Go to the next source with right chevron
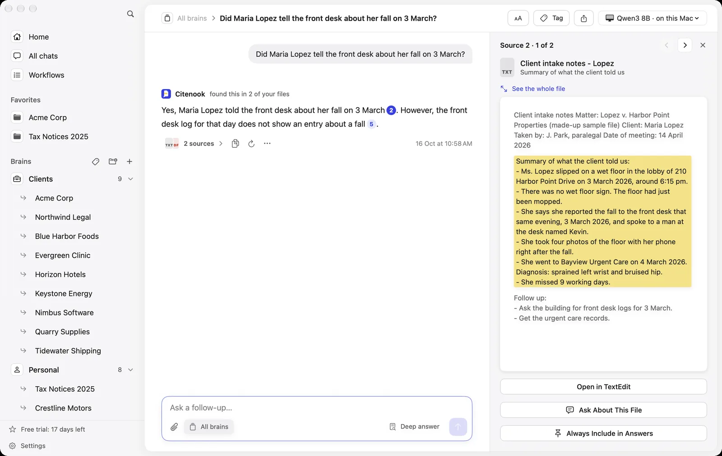 [x=685, y=45]
